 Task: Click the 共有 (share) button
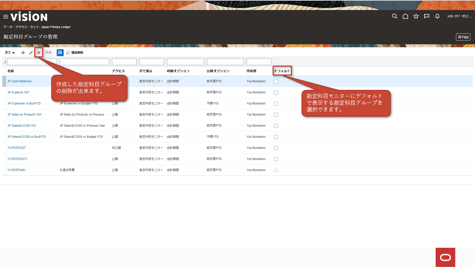point(49,53)
